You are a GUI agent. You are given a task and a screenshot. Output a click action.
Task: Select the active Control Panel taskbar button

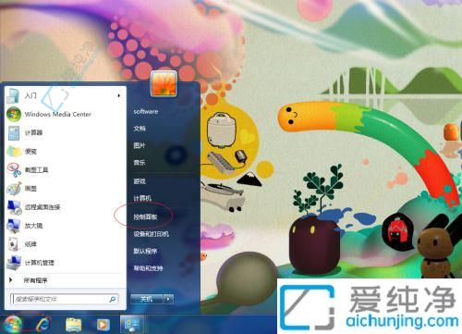click(132, 325)
